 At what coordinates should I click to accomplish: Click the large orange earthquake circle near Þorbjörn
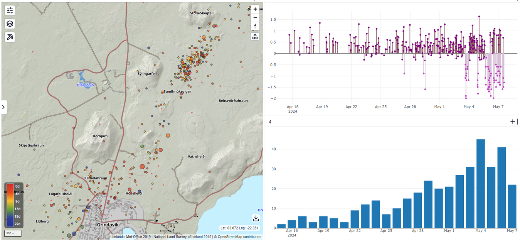(168, 135)
